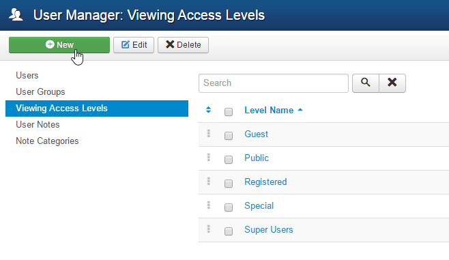Click the drag handle for Super Users row
The width and height of the screenshot is (449, 260).
209,229
